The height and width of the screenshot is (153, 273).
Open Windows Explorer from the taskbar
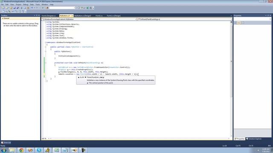point(12,150)
